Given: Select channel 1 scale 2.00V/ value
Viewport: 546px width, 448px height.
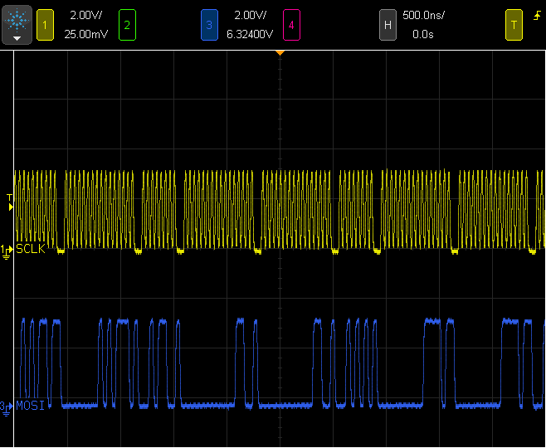Looking at the screenshot, I should pos(85,17).
